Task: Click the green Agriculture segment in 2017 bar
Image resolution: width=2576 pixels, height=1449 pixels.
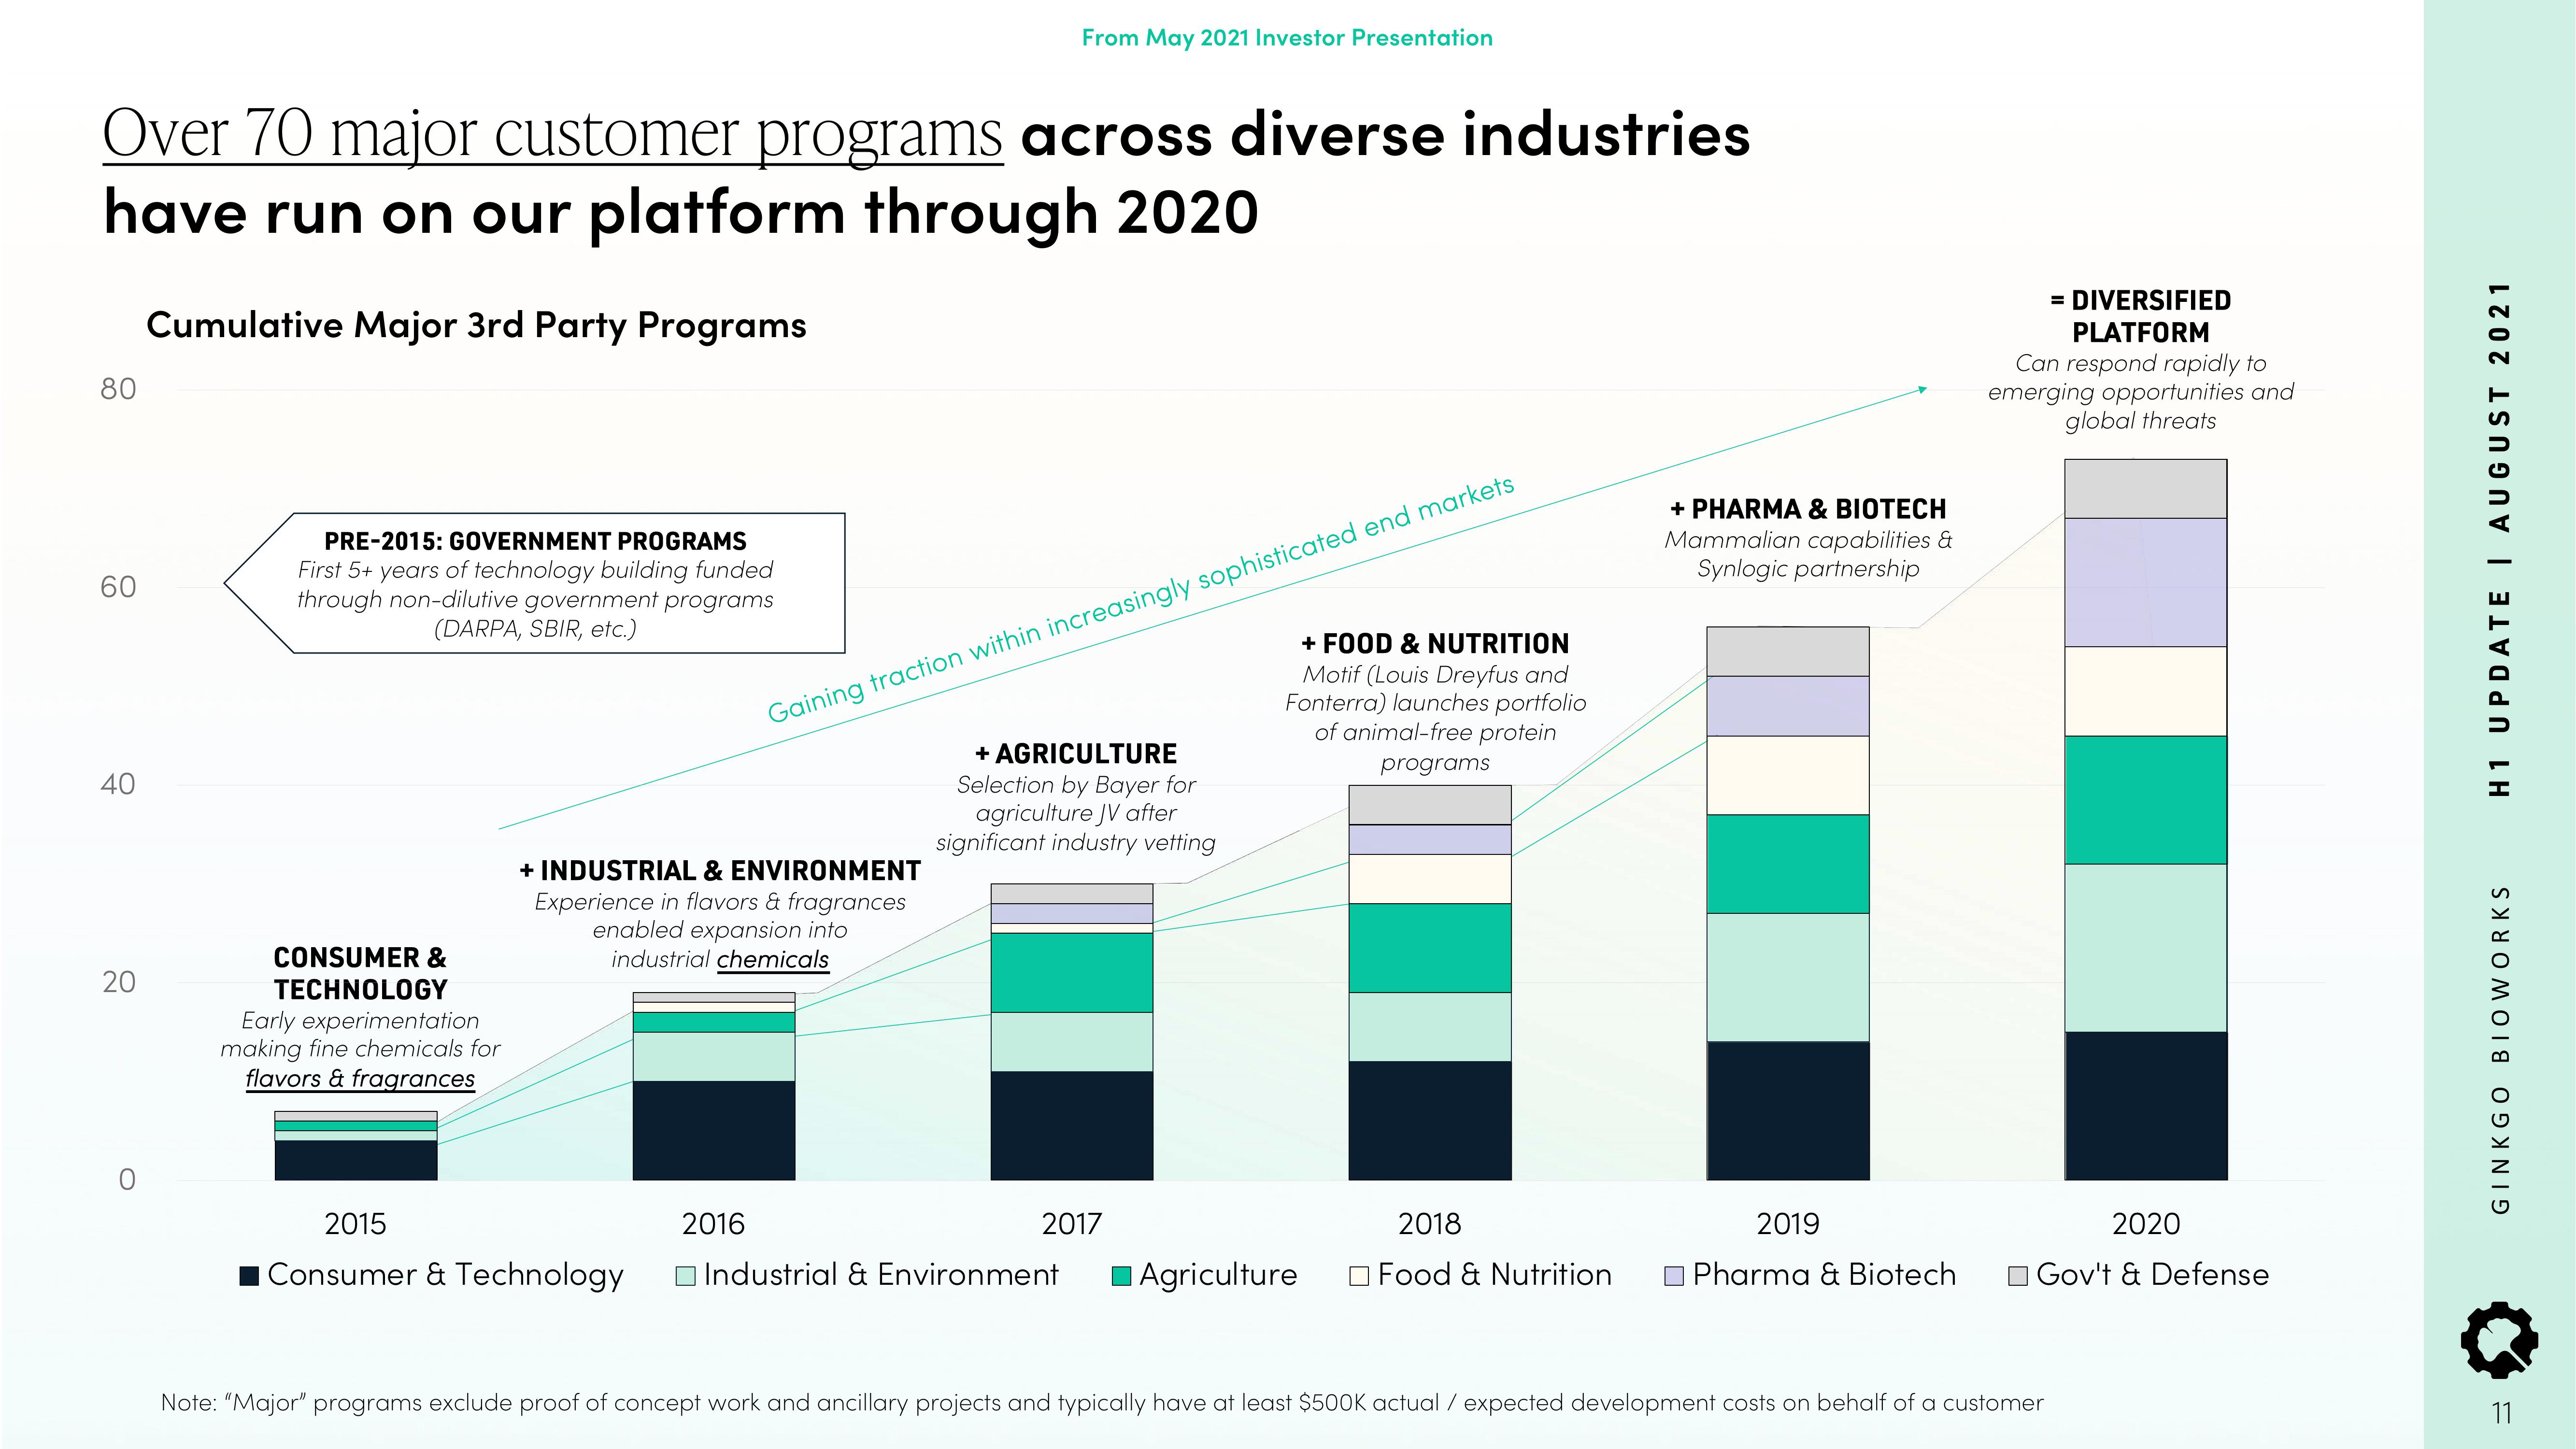Action: [x=1072, y=973]
